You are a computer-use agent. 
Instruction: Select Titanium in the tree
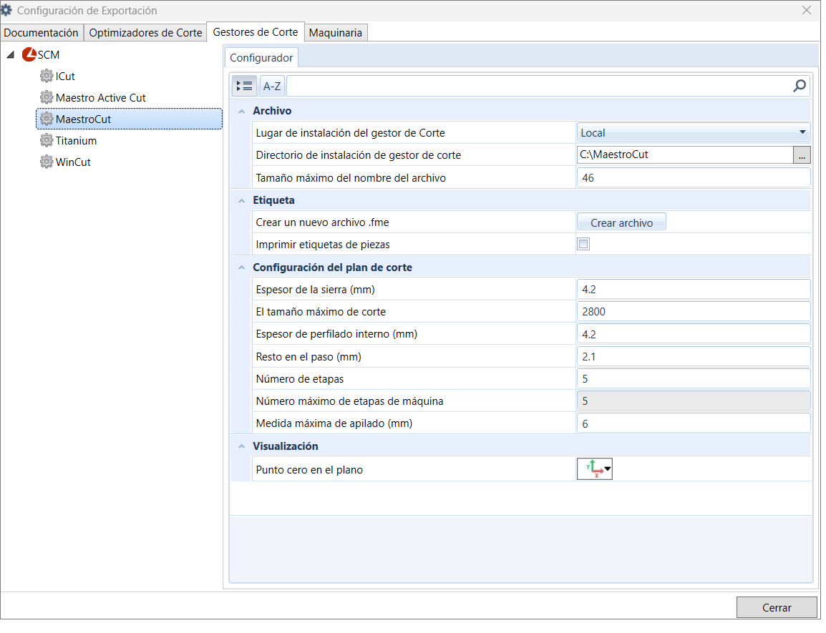77,142
